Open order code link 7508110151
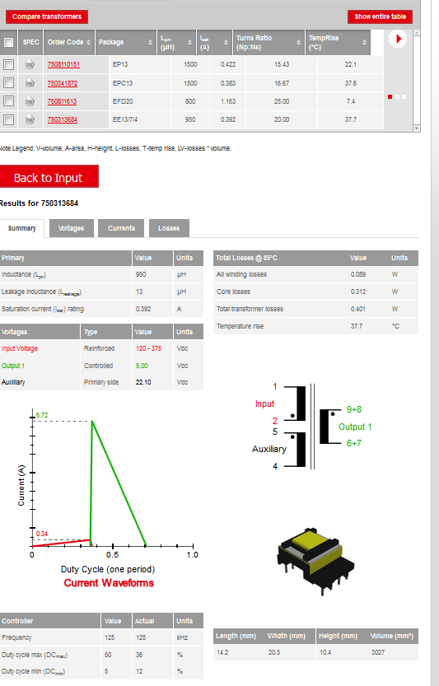The height and width of the screenshot is (686, 439). [x=63, y=65]
